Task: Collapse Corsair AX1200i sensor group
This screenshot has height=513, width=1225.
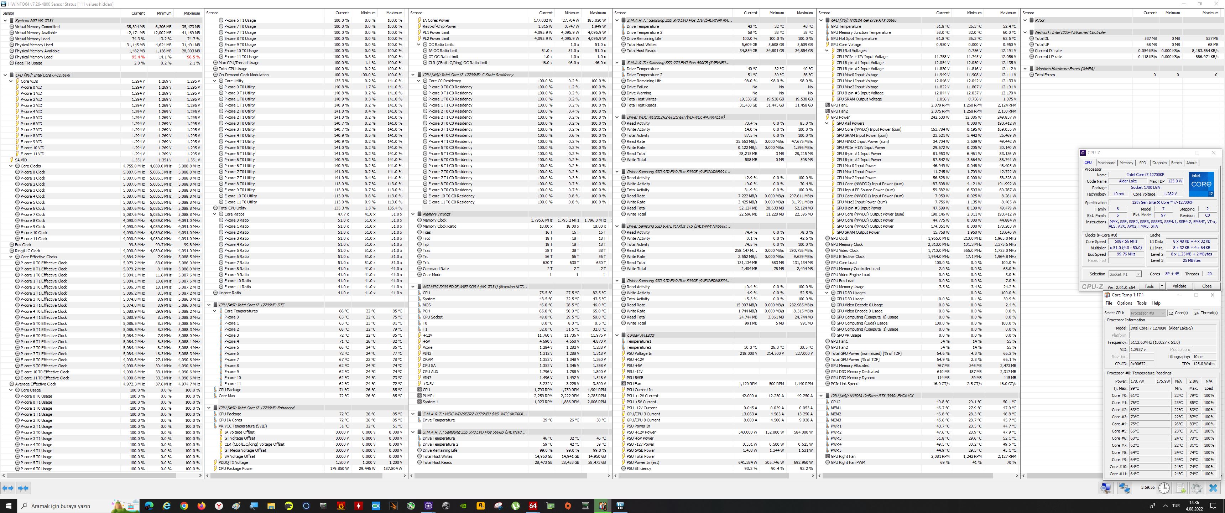Action: click(x=617, y=335)
